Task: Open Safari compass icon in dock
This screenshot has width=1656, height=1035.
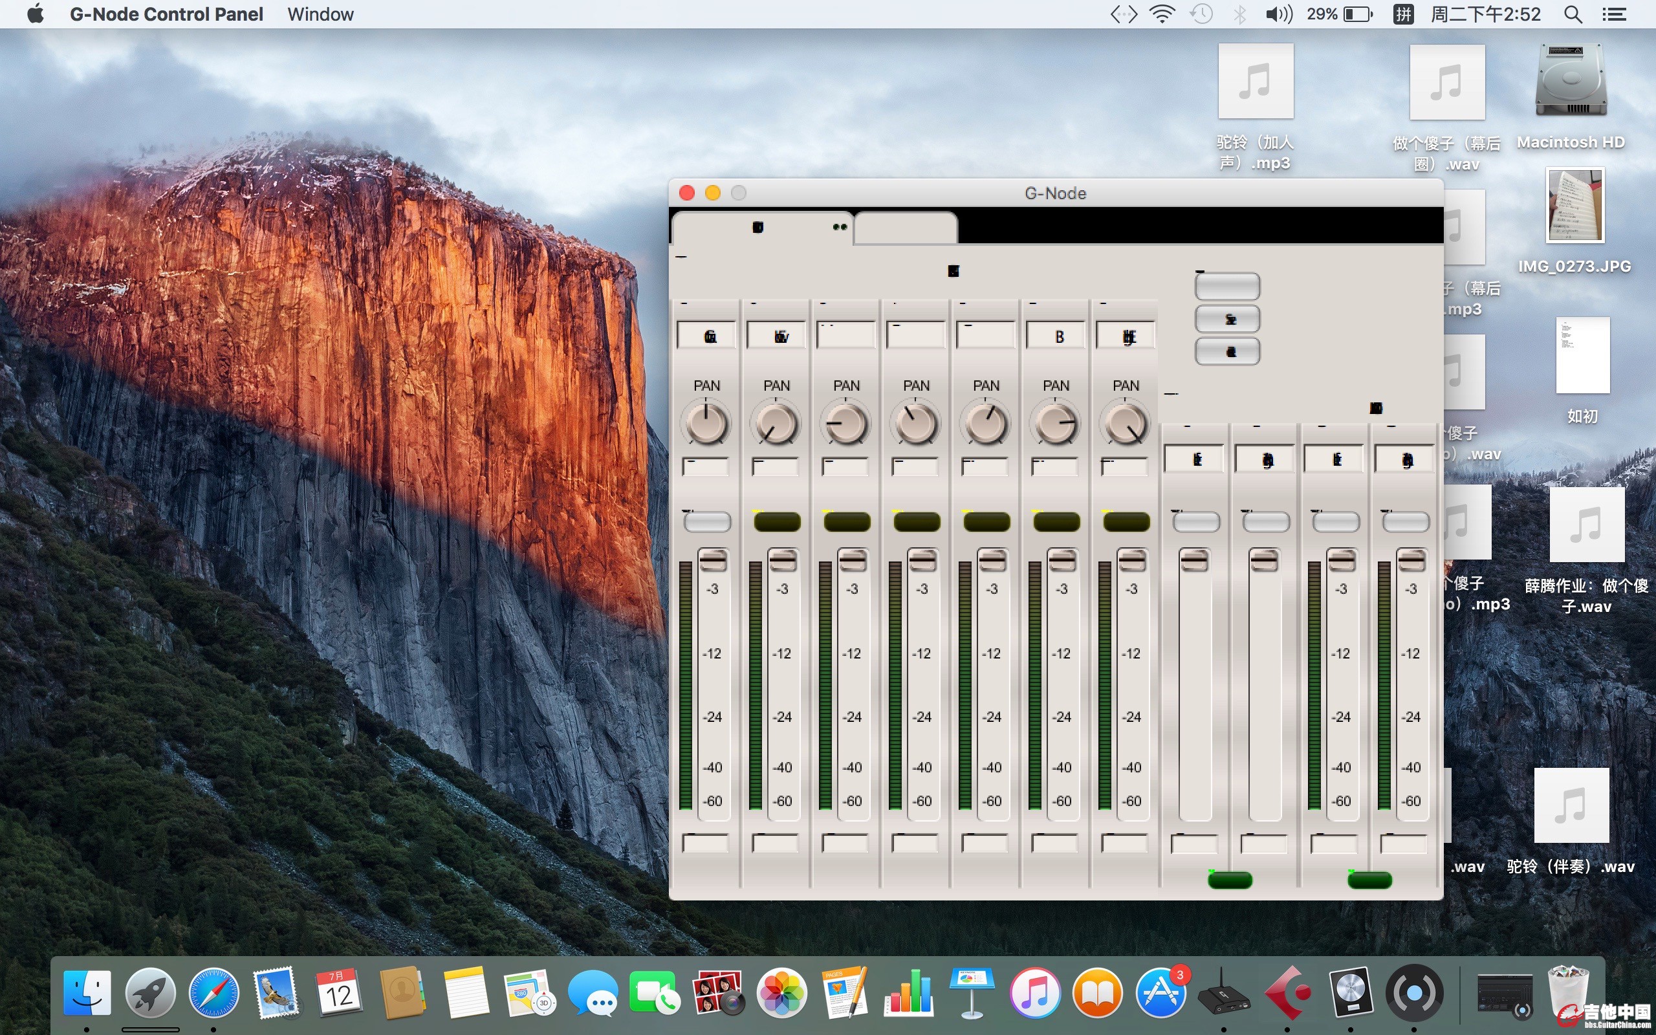Action: tap(213, 992)
